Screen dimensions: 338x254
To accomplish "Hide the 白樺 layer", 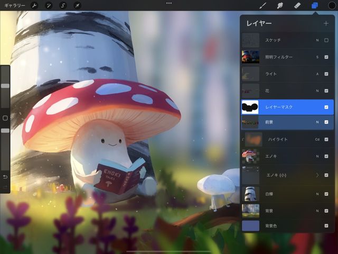I will pos(326,194).
